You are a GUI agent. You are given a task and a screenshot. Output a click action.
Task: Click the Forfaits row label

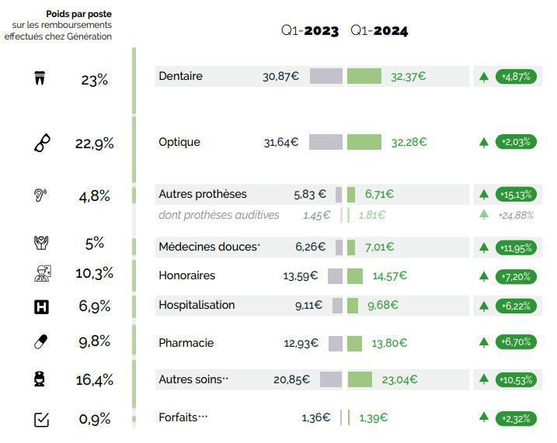pyautogui.click(x=183, y=417)
